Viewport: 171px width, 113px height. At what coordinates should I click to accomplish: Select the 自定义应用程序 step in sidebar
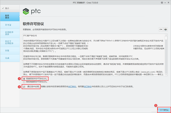[x=10, y=42]
